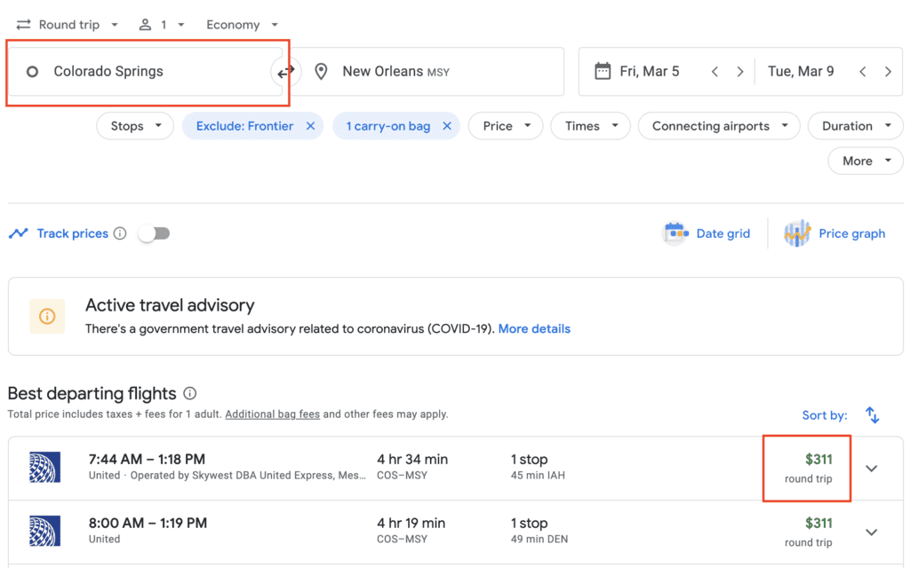The width and height of the screenshot is (910, 568).
Task: Click info icon beside Best departing flights
Action: 190,393
